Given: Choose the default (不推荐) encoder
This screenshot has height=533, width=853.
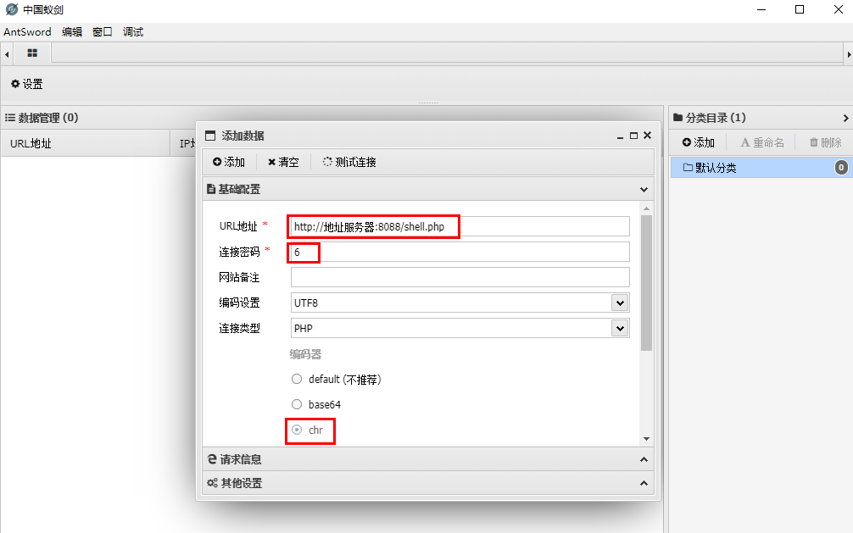Looking at the screenshot, I should tap(297, 379).
